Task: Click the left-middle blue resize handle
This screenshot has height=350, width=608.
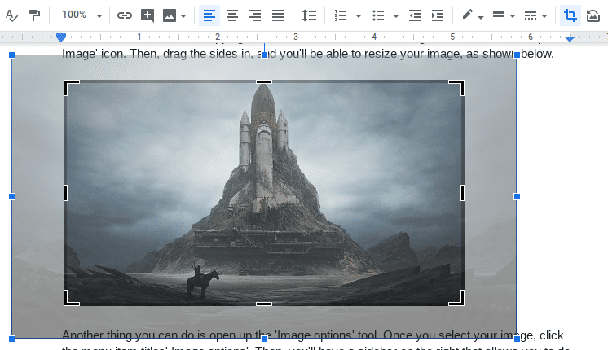Action: coord(11,197)
